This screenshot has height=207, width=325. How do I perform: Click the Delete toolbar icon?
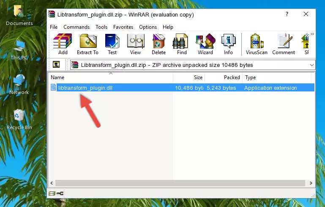(x=159, y=44)
